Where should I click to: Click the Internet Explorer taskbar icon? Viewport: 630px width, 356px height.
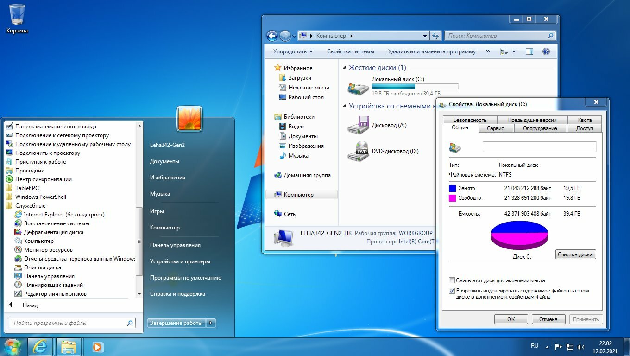click(40, 346)
